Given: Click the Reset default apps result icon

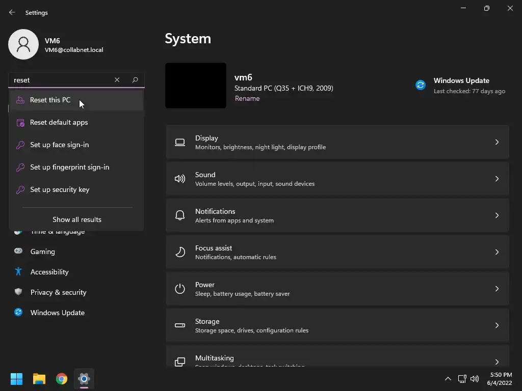Looking at the screenshot, I should (20, 122).
